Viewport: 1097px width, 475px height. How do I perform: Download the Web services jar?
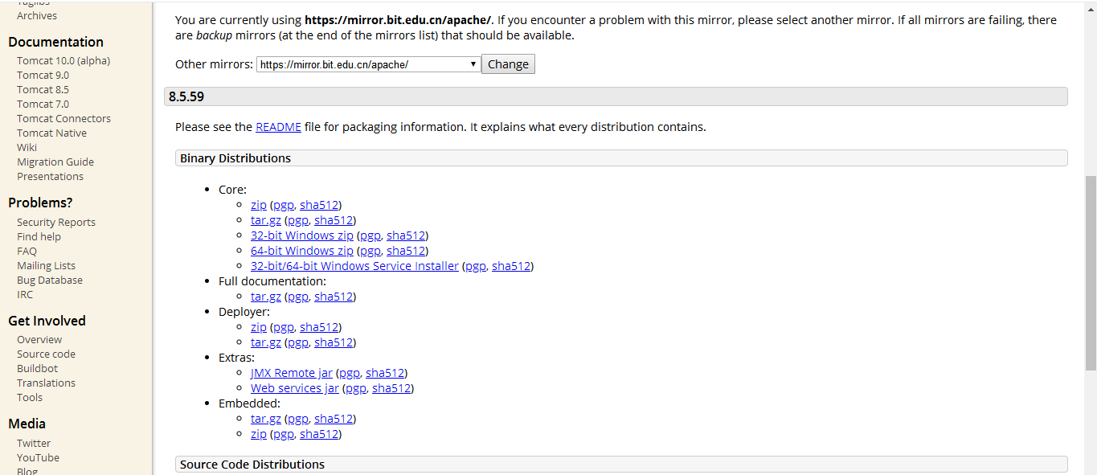click(294, 388)
